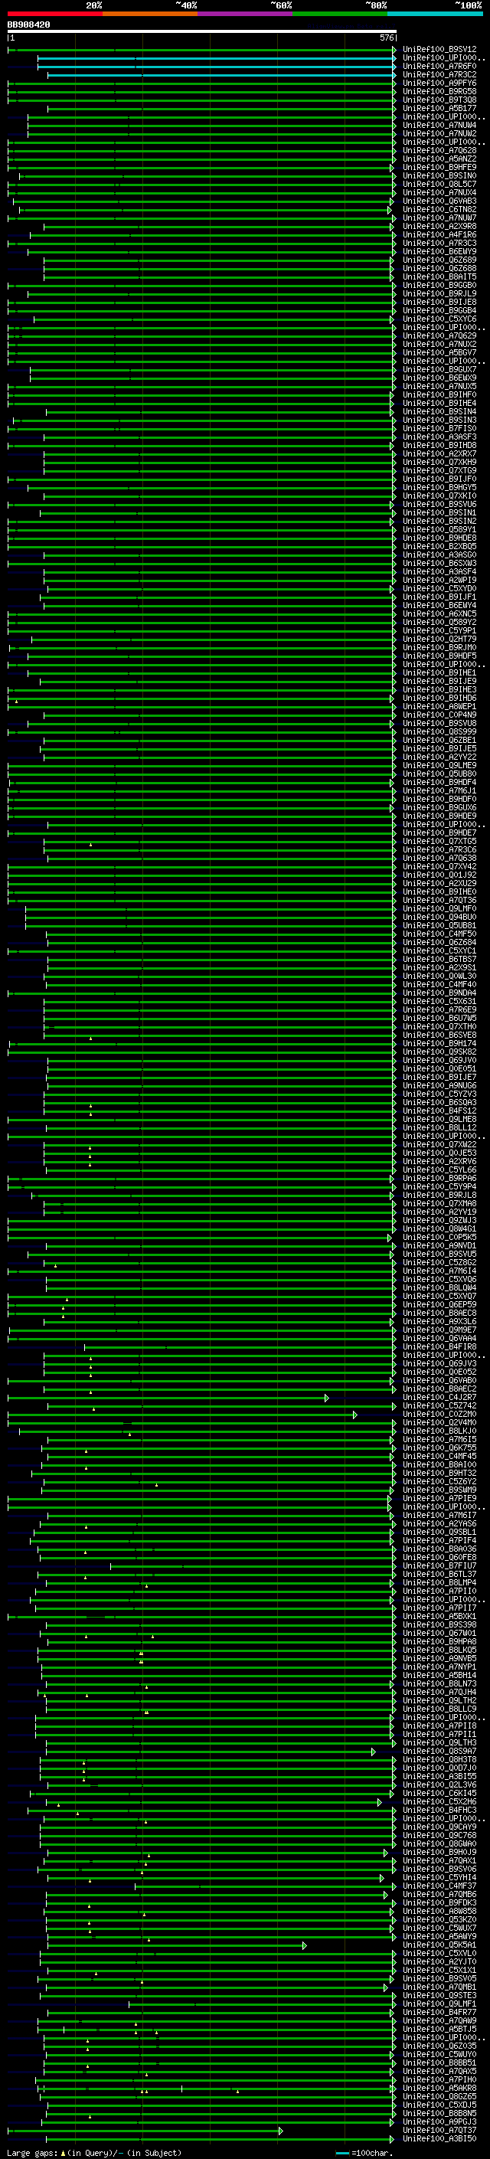Image resolution: width=490 pixels, height=2159 pixels.
Task: Open hit UniRef100_A5B177
Action: coord(439,108)
